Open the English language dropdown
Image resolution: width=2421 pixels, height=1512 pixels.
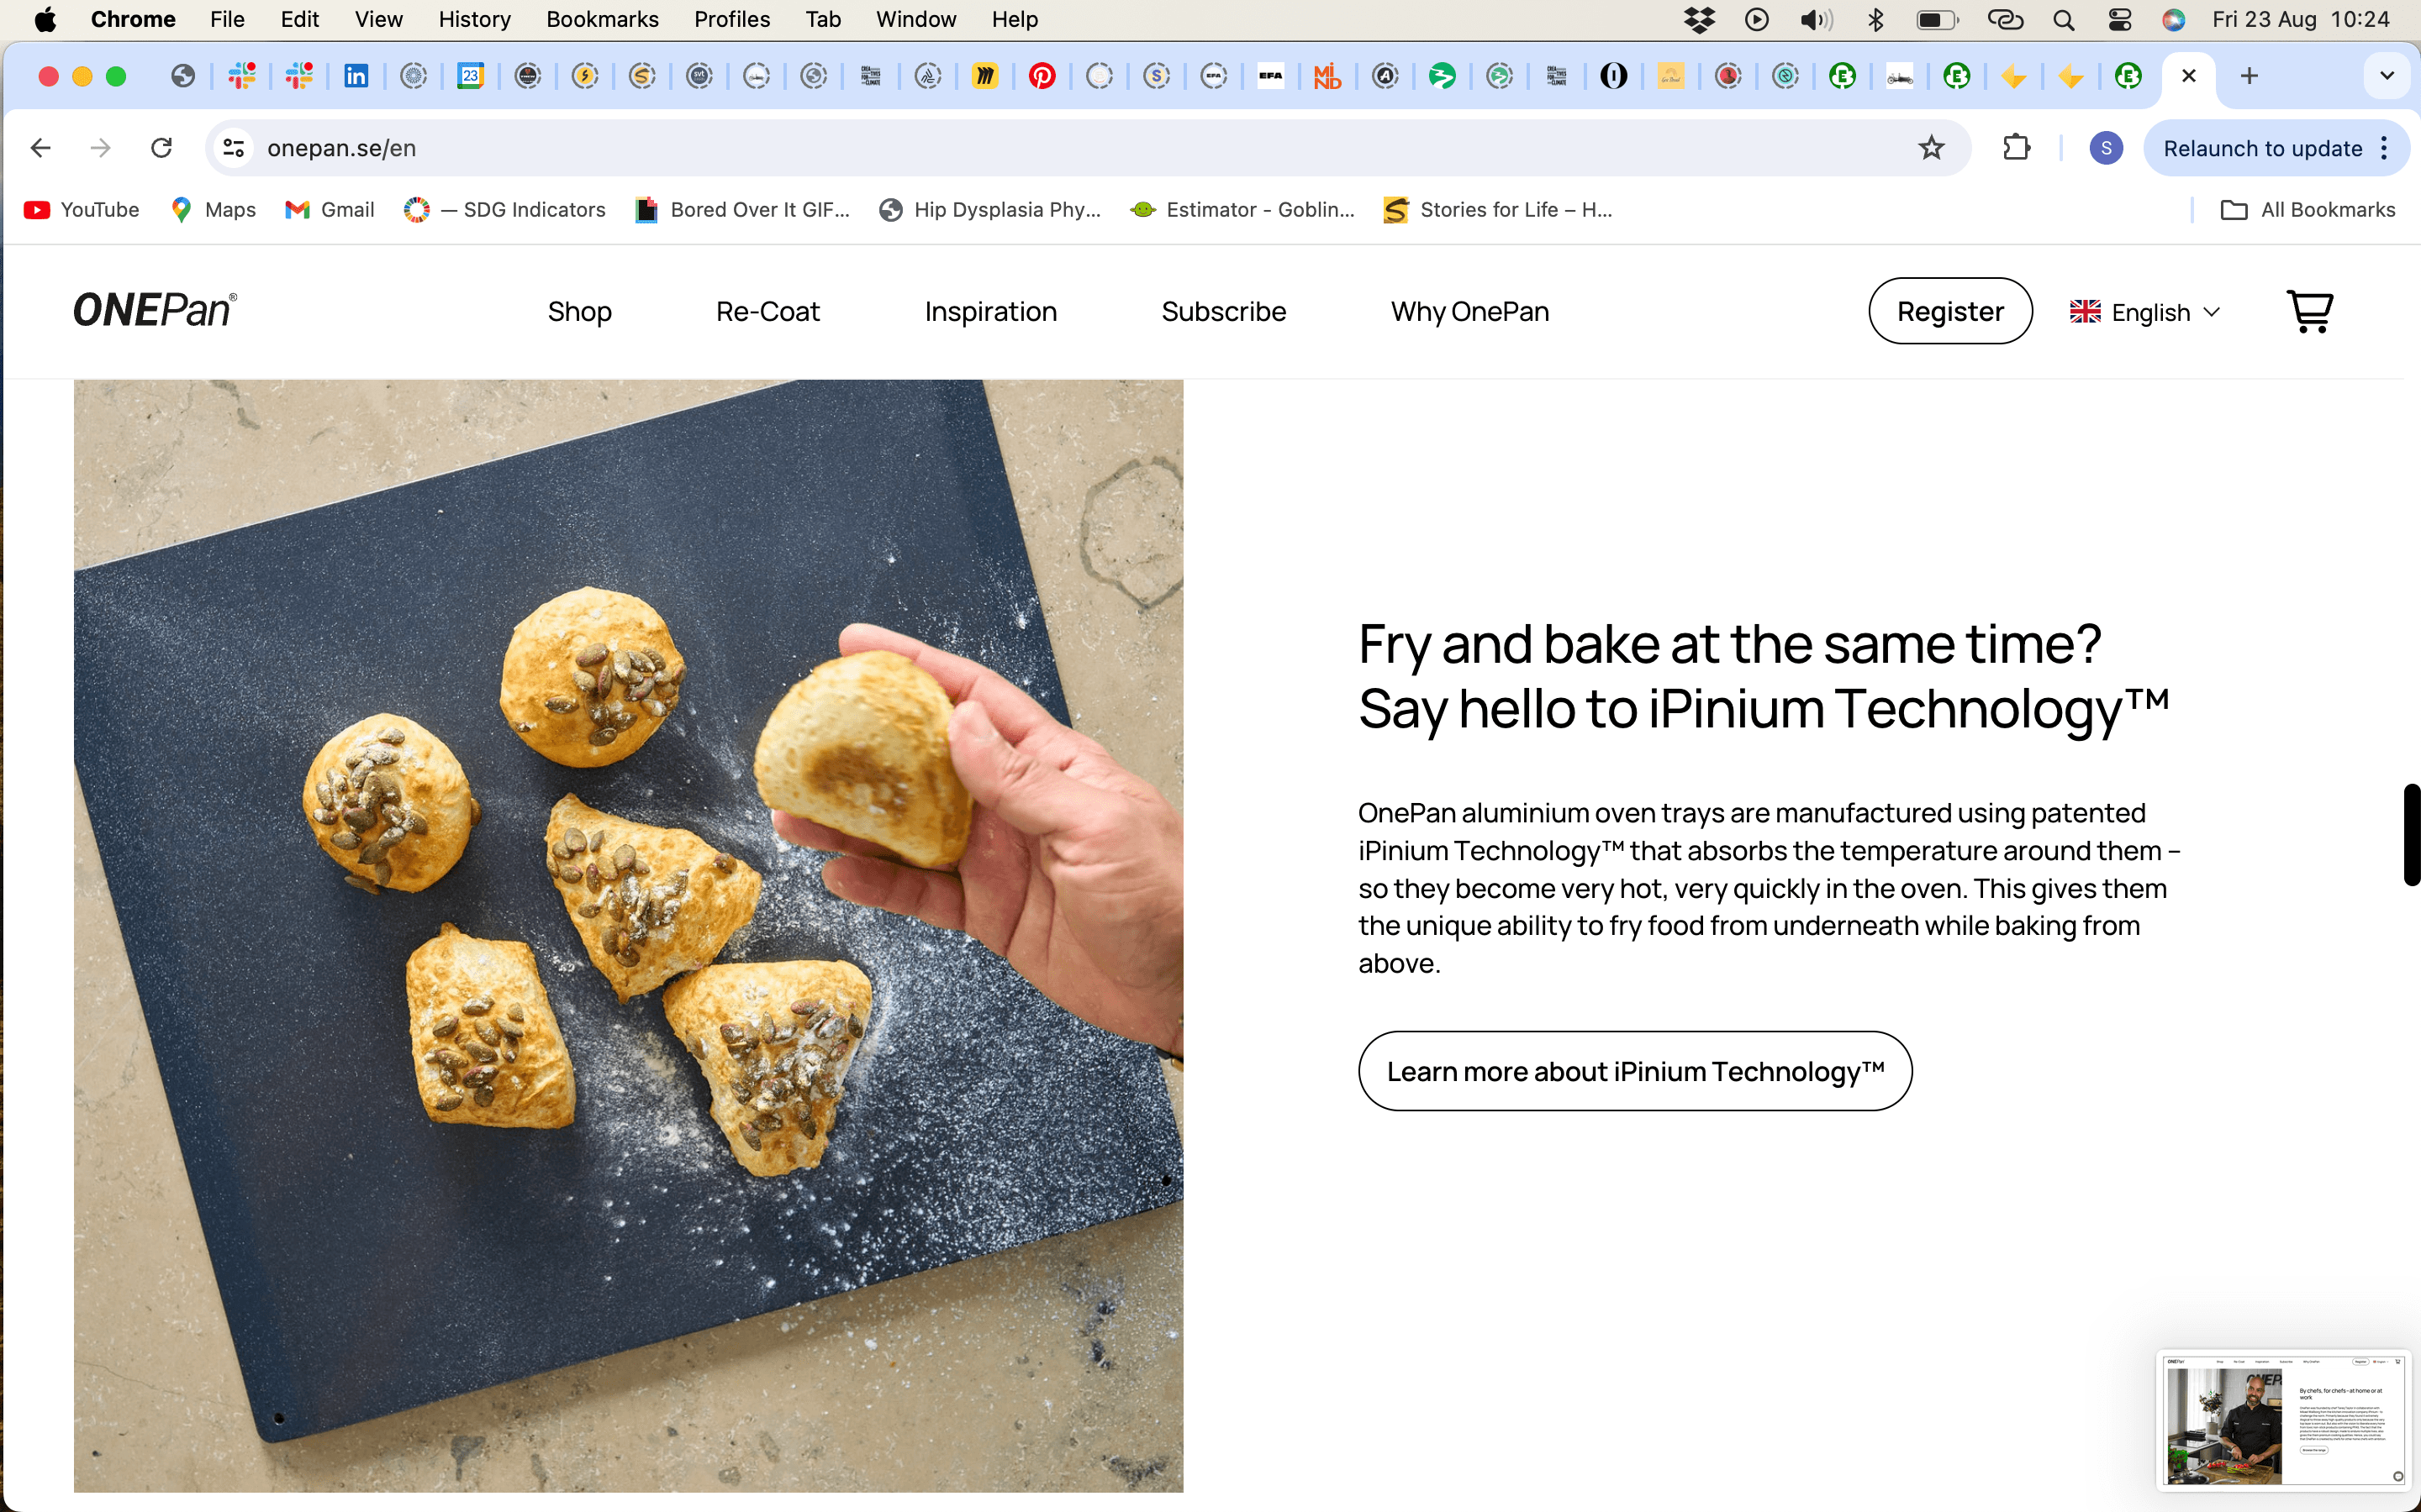click(2145, 312)
